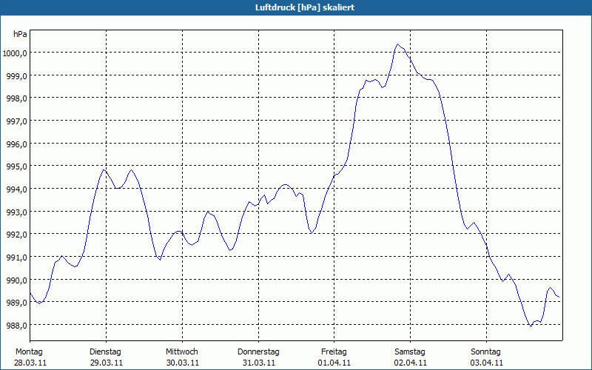Click the '988,0' axis value
Image resolution: width=592 pixels, height=370 pixels.
point(17,326)
